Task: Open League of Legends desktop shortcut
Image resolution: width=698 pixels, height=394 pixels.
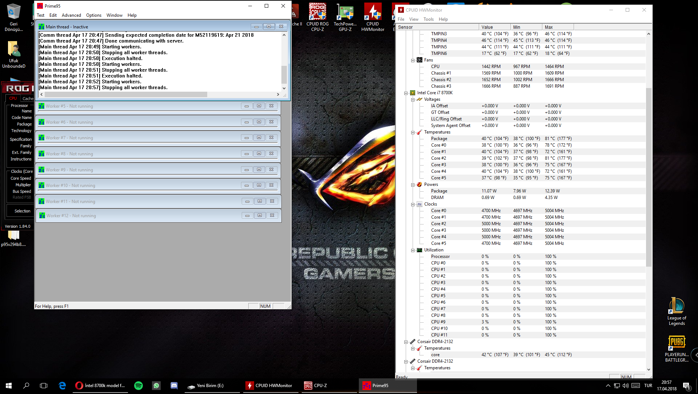Action: 677,311
